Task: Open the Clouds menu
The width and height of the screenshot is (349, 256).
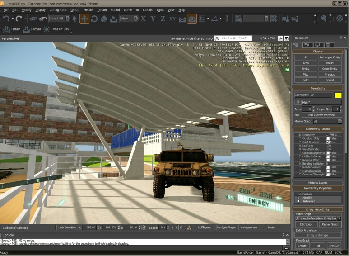Action: coord(148,10)
